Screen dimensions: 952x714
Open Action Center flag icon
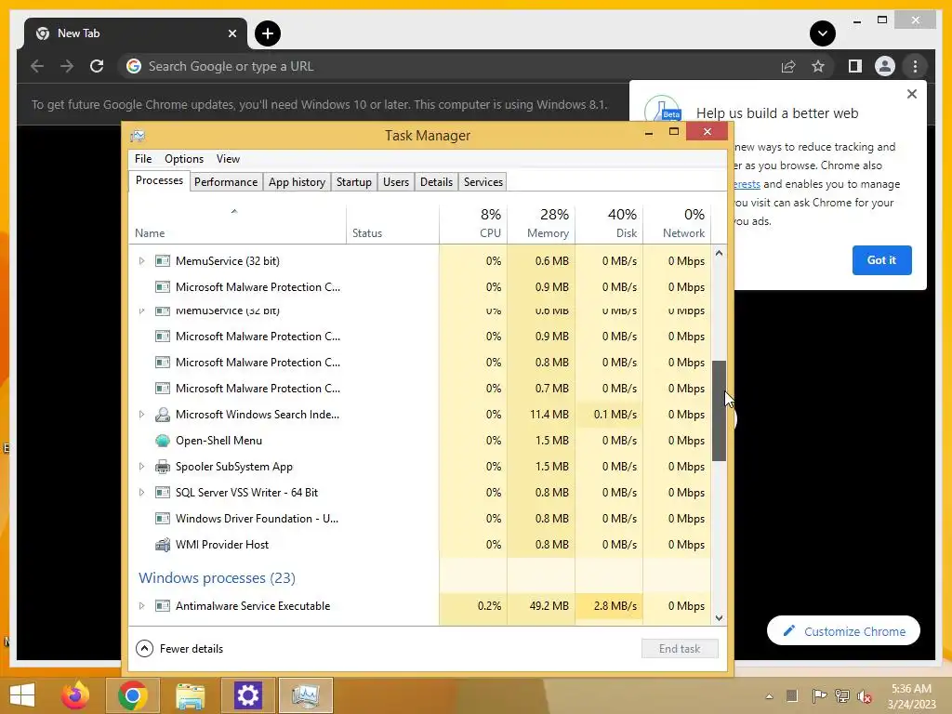point(819,696)
